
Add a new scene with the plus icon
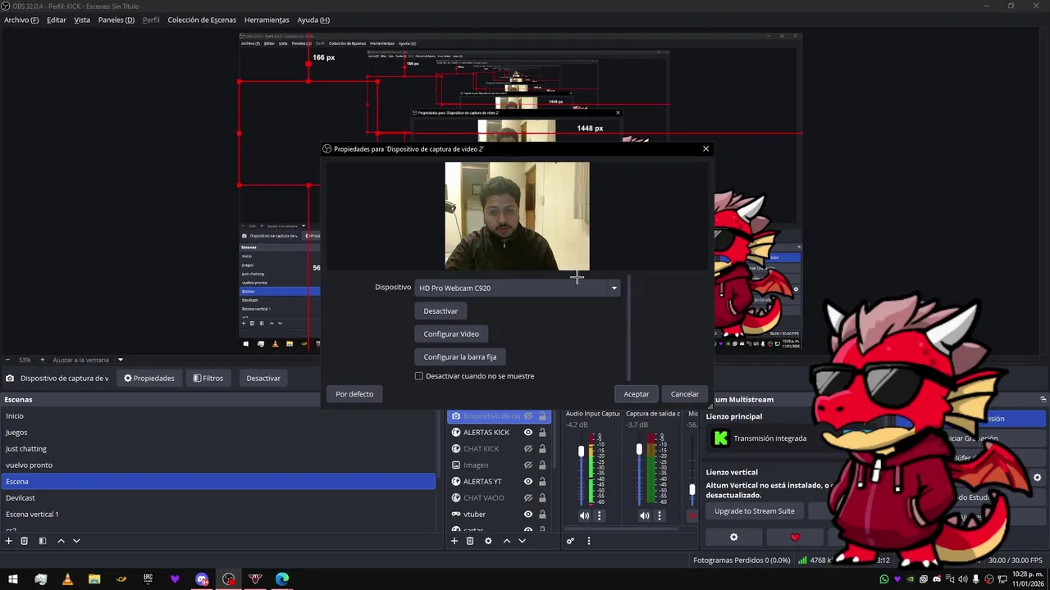pyautogui.click(x=9, y=541)
